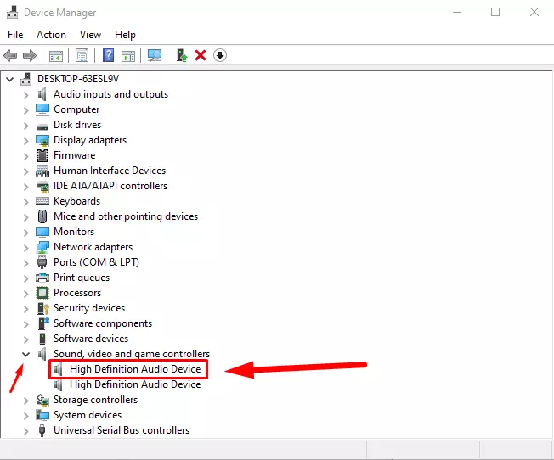Select the DESKTOP-63ESL9V root label
554x460 pixels.
pyautogui.click(x=78, y=79)
